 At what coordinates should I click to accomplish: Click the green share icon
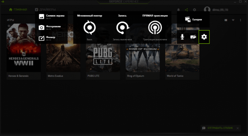tap(187, 10)
